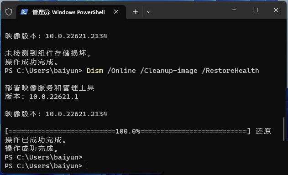
Task: Click the /RestoreHealth parameter text
Action: [230, 71]
